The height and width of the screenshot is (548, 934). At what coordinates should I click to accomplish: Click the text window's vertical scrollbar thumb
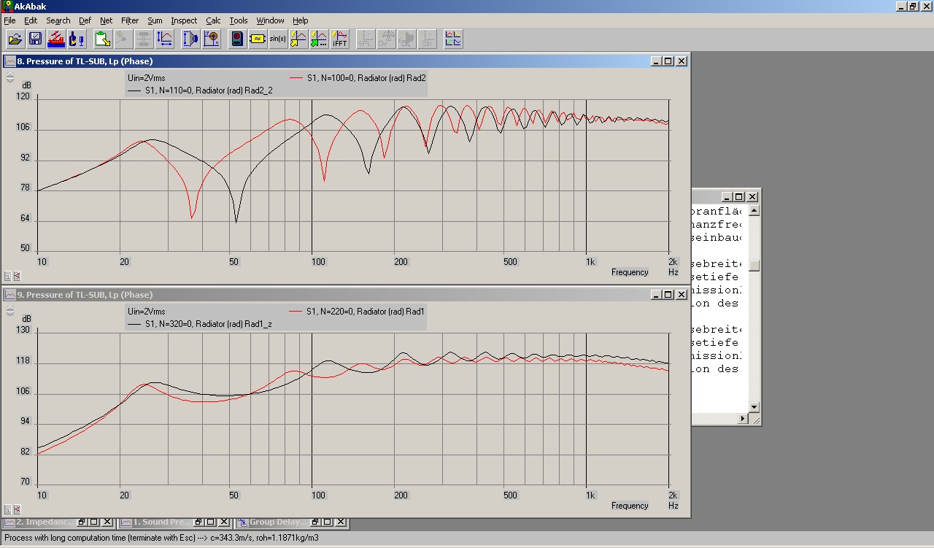coord(754,266)
